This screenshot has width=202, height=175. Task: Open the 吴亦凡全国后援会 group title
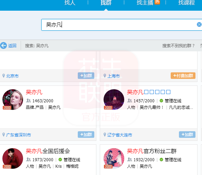[48, 151]
